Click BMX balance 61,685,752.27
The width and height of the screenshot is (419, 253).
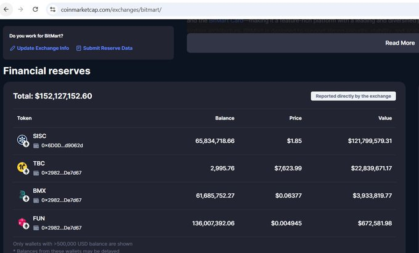coord(215,196)
